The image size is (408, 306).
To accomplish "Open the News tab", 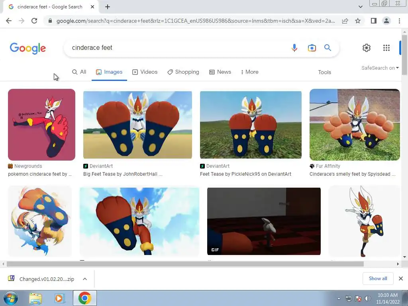I will point(220,72).
